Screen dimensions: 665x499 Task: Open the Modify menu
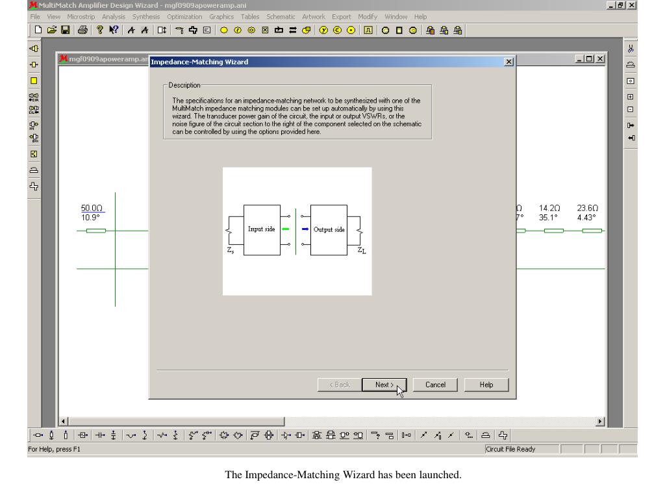(368, 16)
